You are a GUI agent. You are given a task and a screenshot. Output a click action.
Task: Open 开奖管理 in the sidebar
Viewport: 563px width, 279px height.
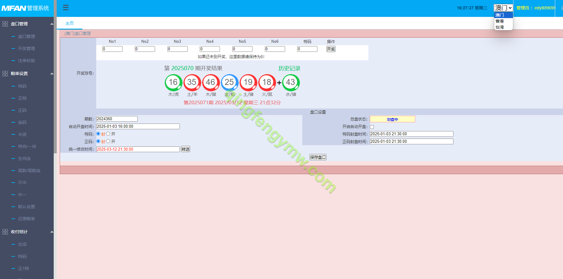(x=26, y=49)
